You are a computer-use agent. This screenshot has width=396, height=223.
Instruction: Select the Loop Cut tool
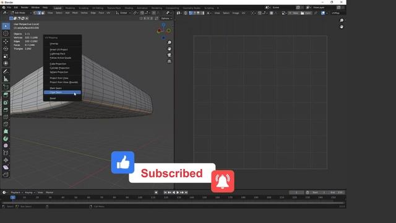coord(6,117)
